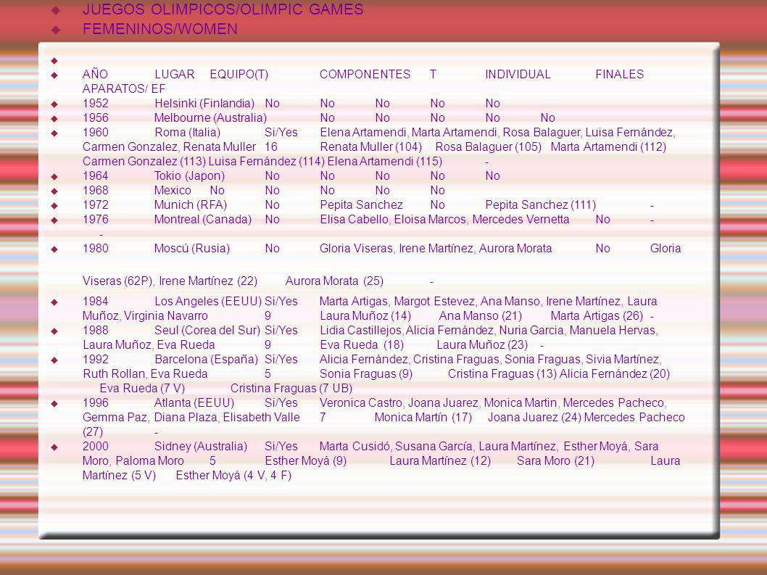This screenshot has height=575, width=767.
Task: Select 'Los Angeles (EEUU)'
Action: click(208, 302)
